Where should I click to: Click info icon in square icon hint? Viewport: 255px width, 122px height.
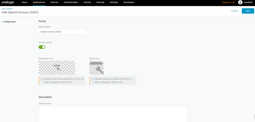pos(92,79)
